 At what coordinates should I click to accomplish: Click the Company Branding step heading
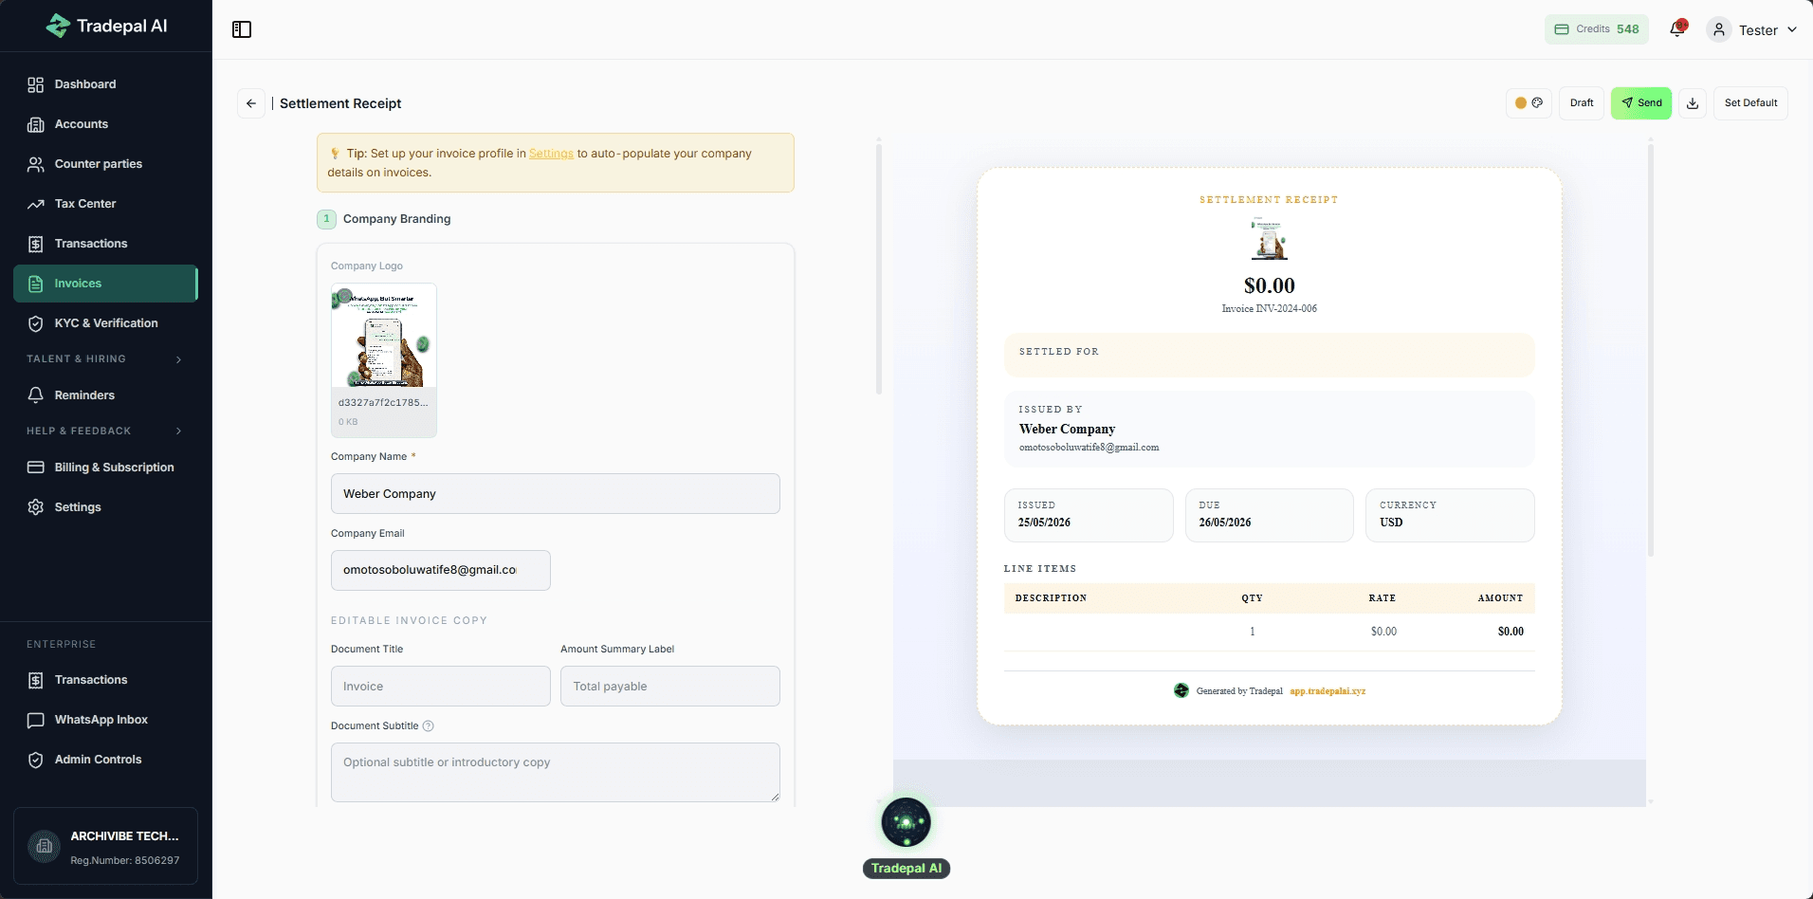(x=396, y=219)
